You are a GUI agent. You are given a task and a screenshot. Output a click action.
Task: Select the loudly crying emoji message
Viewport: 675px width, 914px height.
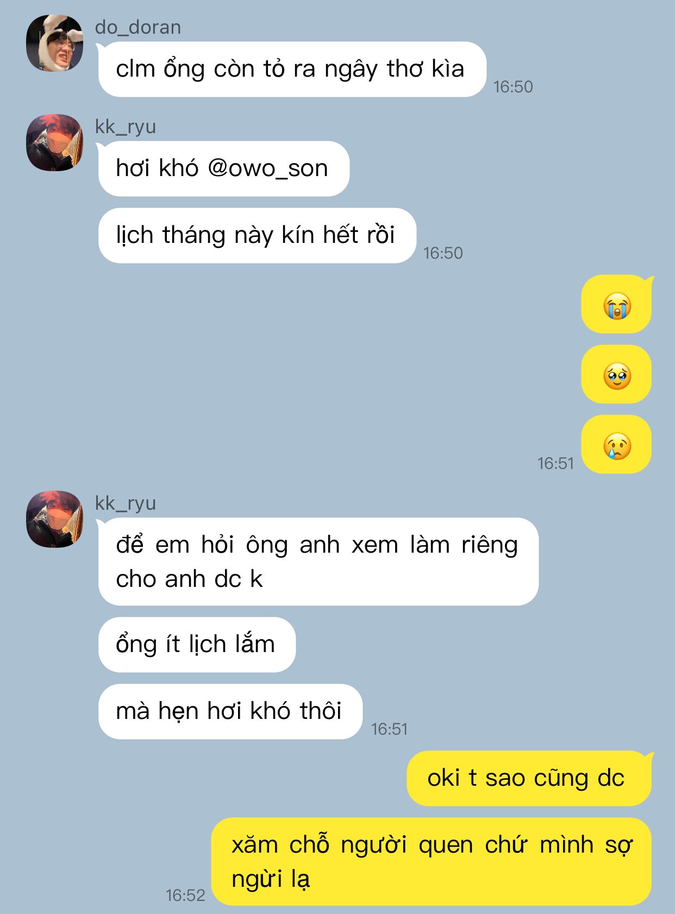tap(616, 304)
